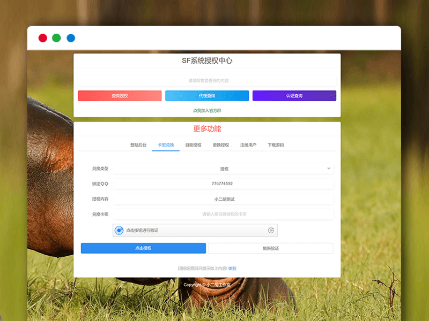Submit with the 点击授权 button

point(143,248)
